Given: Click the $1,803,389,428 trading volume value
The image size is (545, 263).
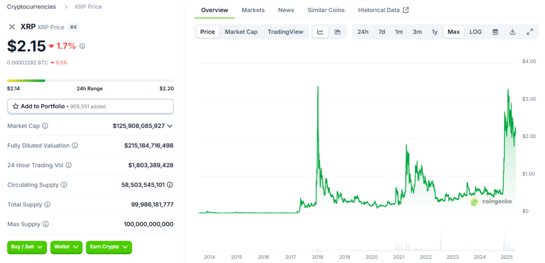Looking at the screenshot, I should pos(151,165).
